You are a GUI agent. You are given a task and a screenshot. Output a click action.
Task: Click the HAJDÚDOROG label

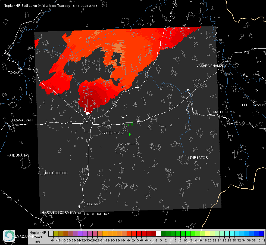pos(55,173)
